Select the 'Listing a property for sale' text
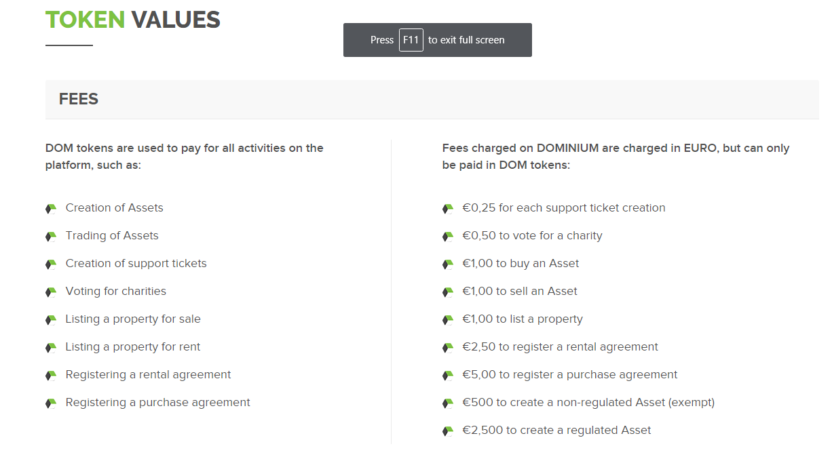This screenshot has width=832, height=459. pyautogui.click(x=133, y=319)
